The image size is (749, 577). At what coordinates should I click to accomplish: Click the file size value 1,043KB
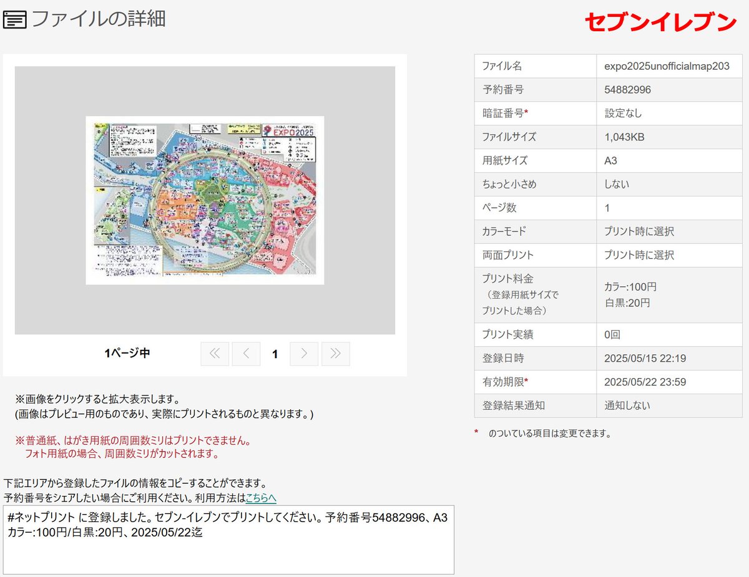tap(624, 137)
